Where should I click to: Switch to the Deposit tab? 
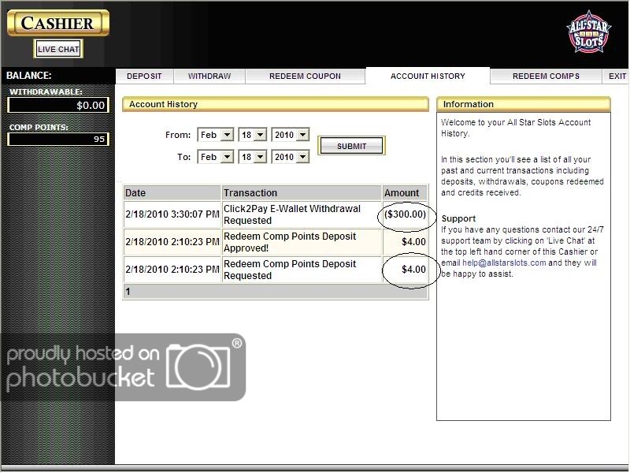coord(144,76)
